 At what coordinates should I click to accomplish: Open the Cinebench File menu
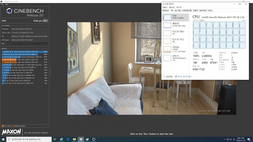click(2, 4)
